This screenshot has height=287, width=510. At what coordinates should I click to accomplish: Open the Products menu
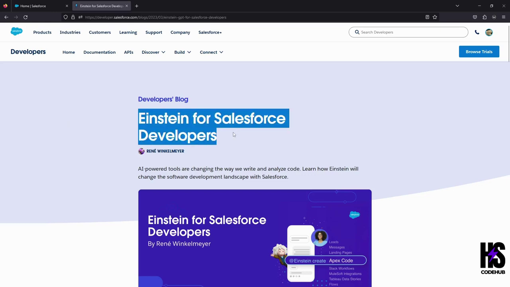[x=42, y=32]
